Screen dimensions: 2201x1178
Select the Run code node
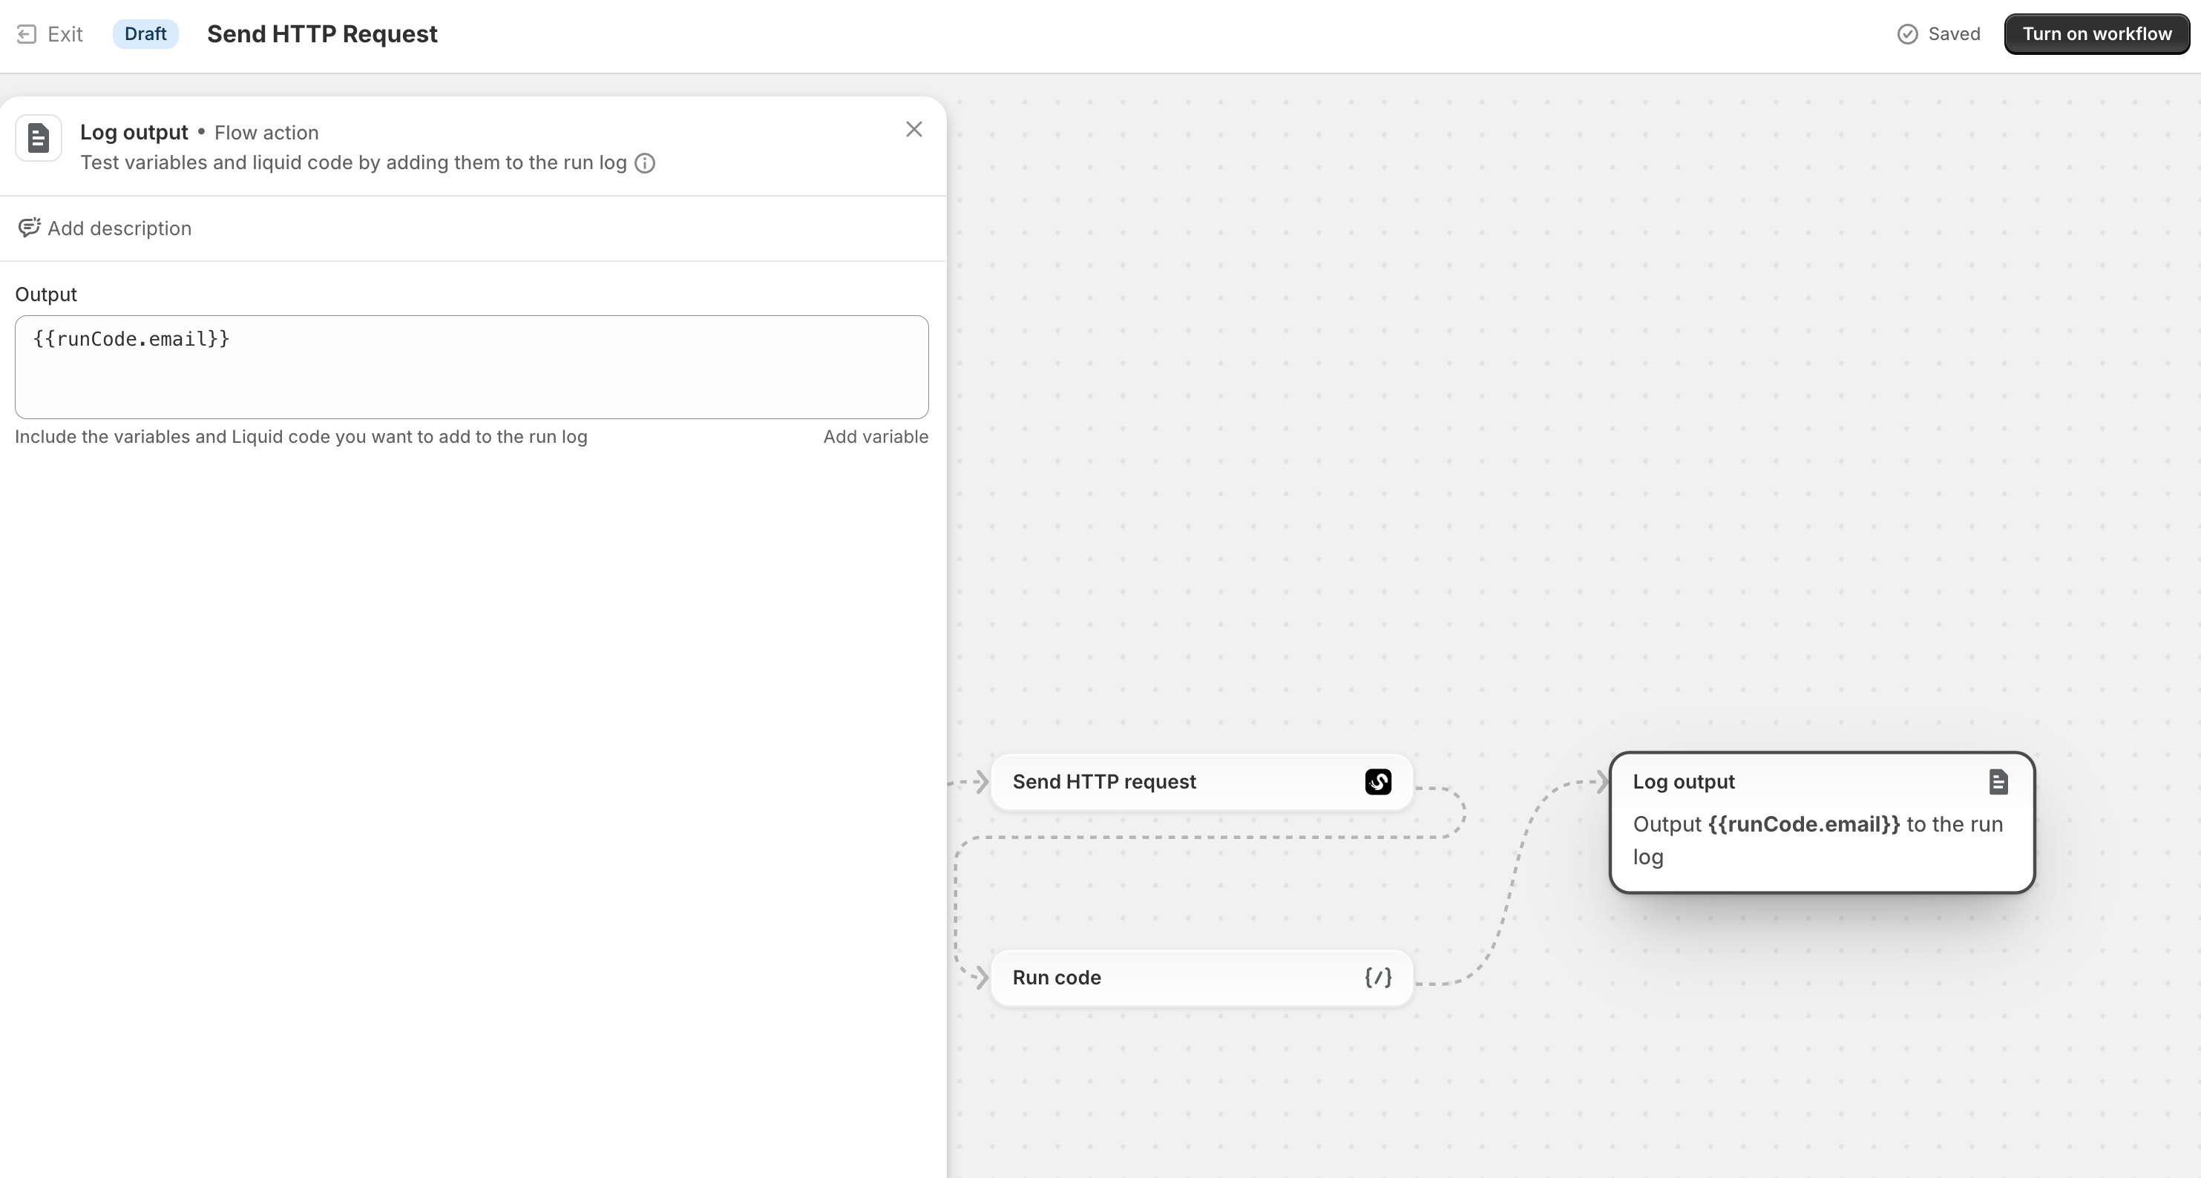point(1179,977)
